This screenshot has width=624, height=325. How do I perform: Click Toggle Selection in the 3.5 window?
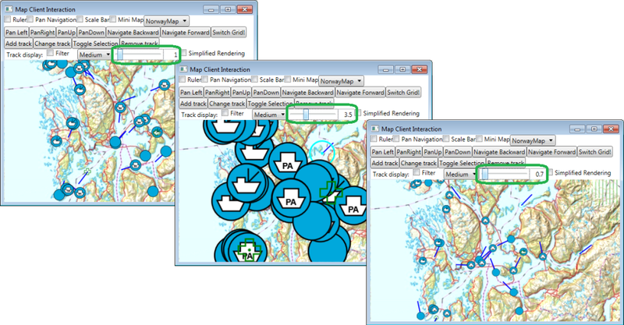point(270,104)
